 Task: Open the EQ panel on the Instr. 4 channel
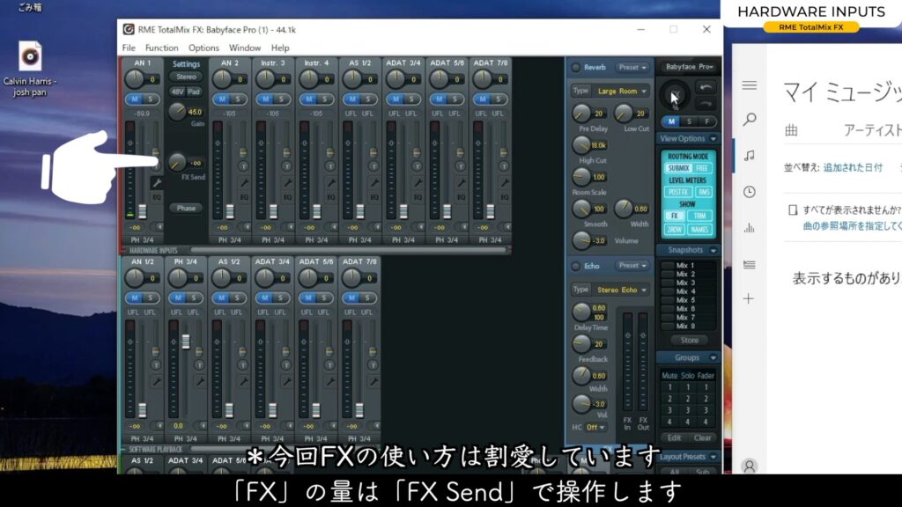[x=331, y=197]
